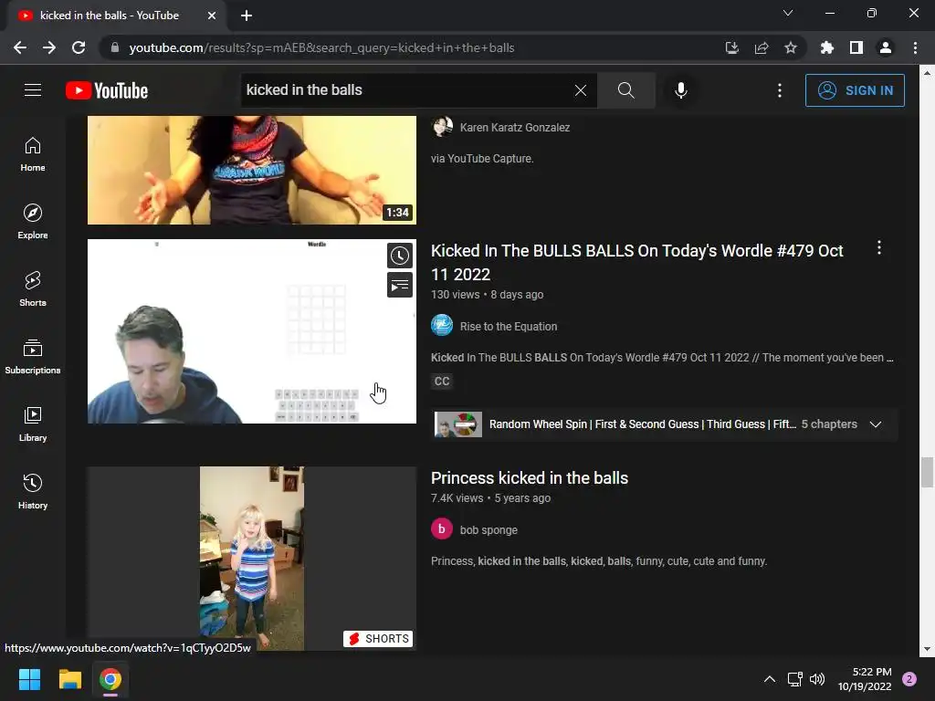Click the SIGN IN button
Viewport: 935px width, 701px height.
point(855,90)
